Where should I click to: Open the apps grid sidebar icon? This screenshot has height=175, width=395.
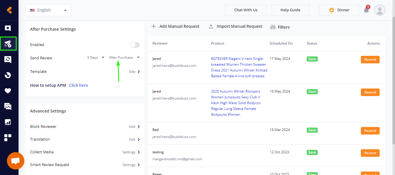[8, 138]
